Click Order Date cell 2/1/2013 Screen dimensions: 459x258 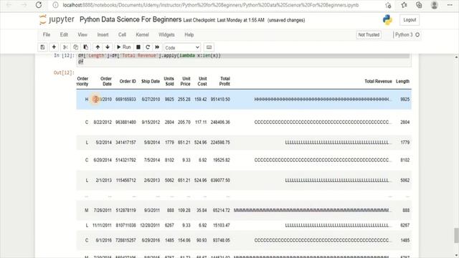pos(103,181)
